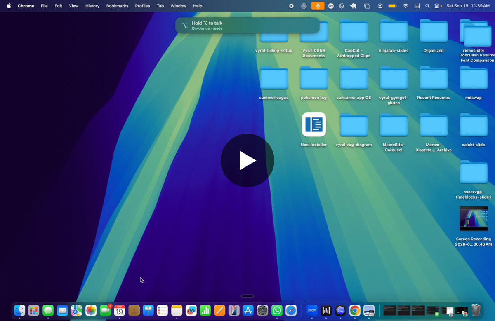Expand the battery status menu
This screenshot has height=321, width=495.
pos(392,6)
